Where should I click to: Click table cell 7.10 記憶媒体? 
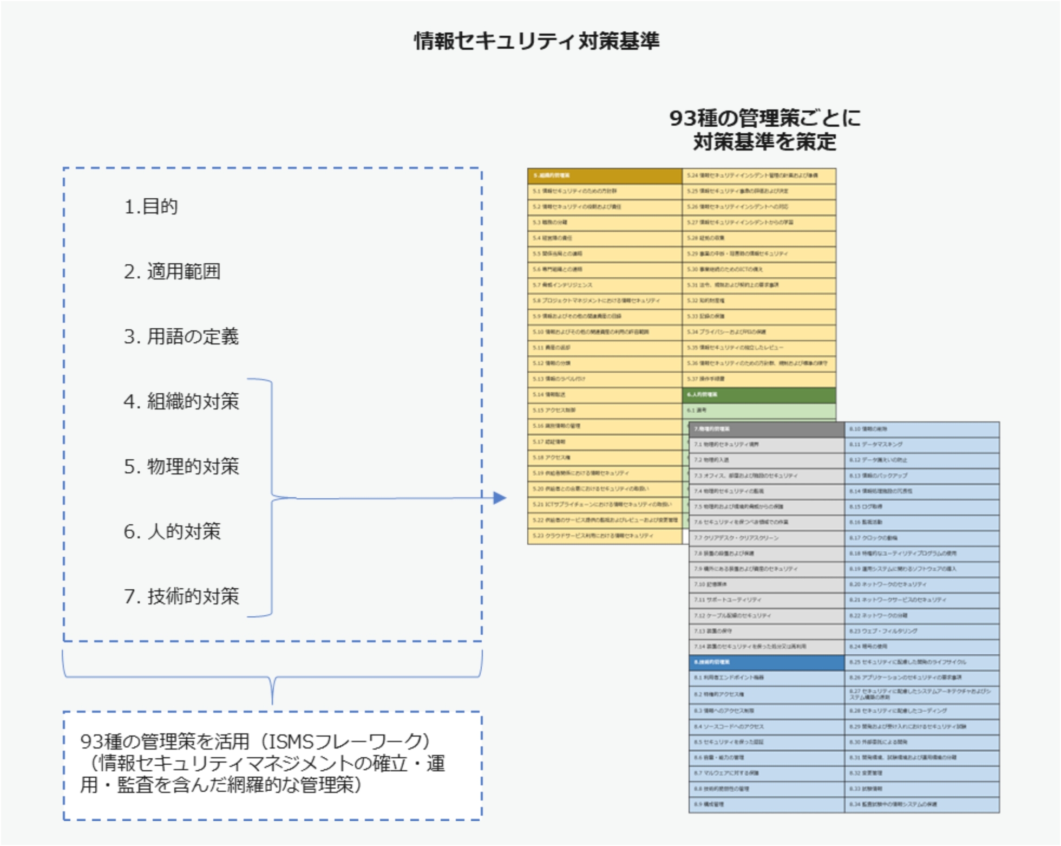[x=767, y=585]
